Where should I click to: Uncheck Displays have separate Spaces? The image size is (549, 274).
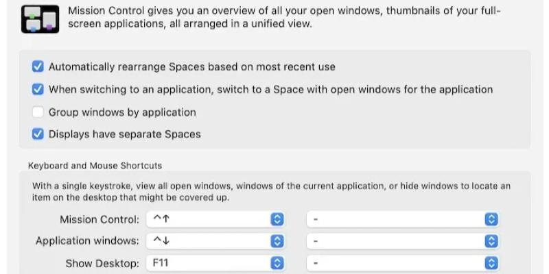(x=38, y=134)
